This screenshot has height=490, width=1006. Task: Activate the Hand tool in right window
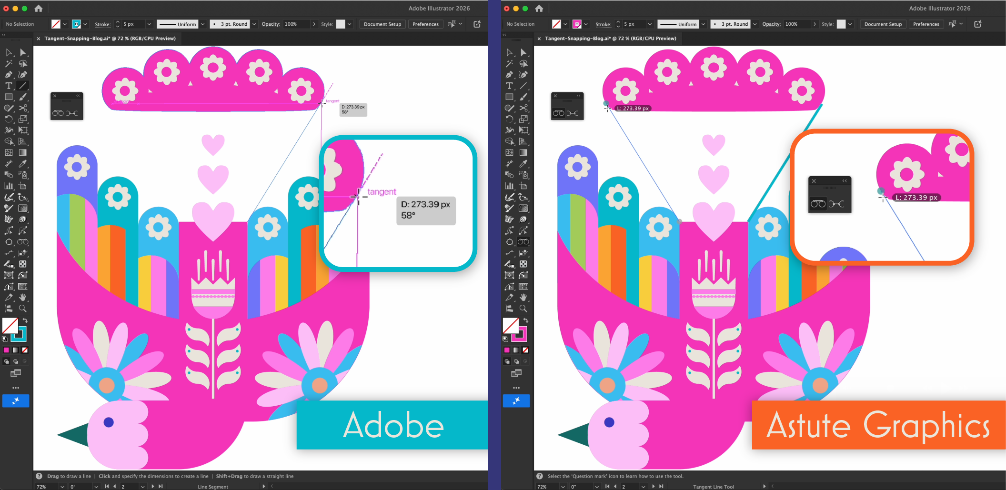pos(523,298)
